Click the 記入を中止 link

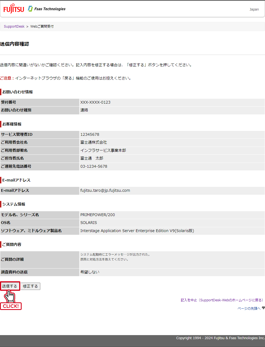pyautogui.click(x=222, y=300)
